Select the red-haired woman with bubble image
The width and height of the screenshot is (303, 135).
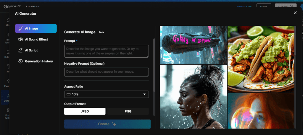(261, 111)
